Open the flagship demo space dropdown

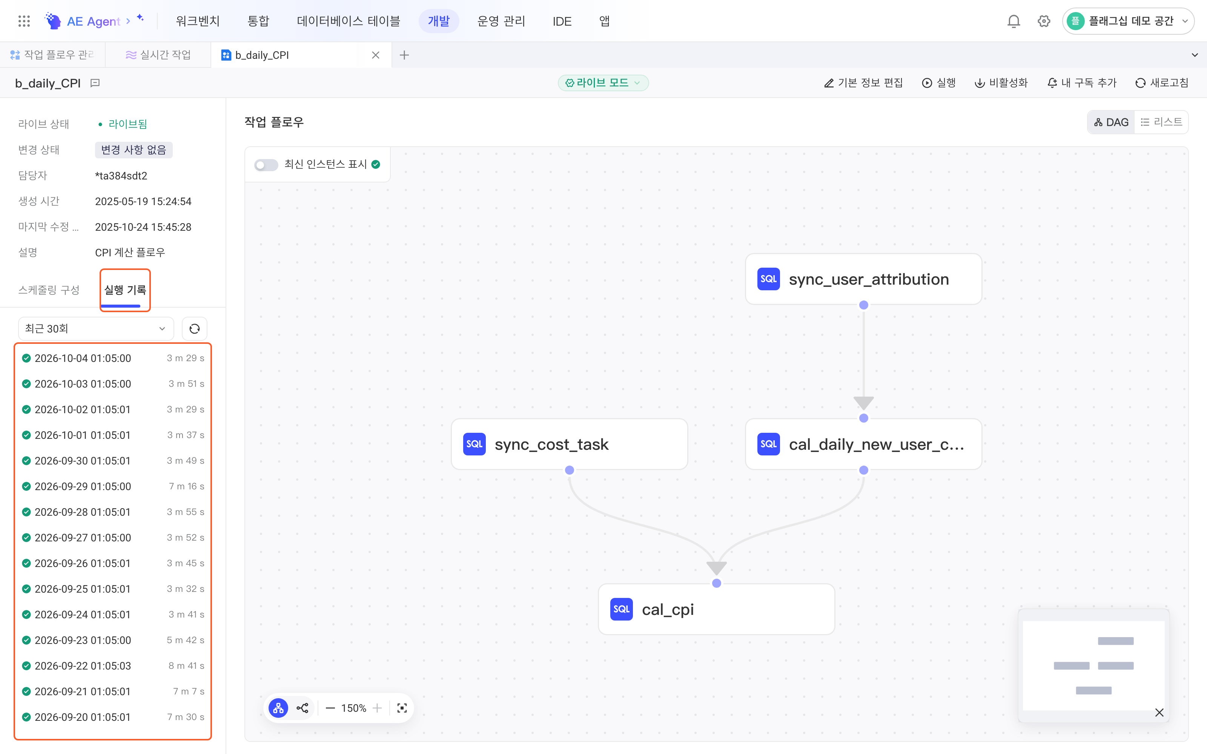click(1128, 21)
